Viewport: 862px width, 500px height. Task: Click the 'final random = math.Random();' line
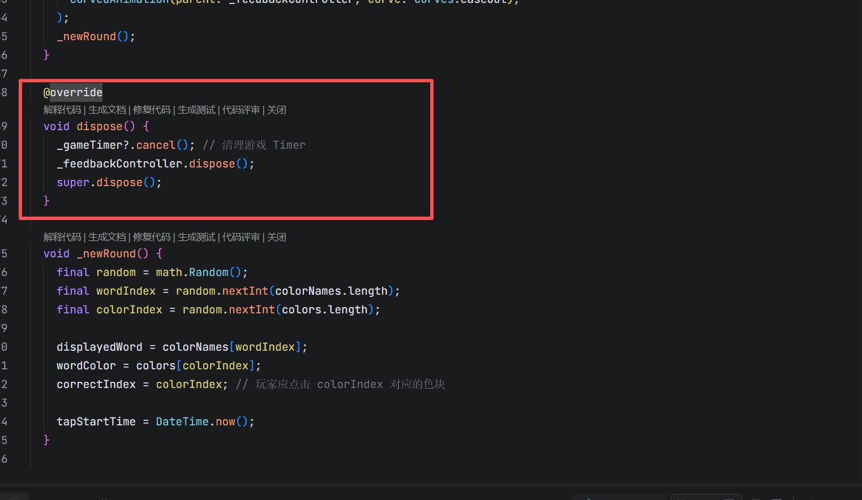(x=152, y=272)
